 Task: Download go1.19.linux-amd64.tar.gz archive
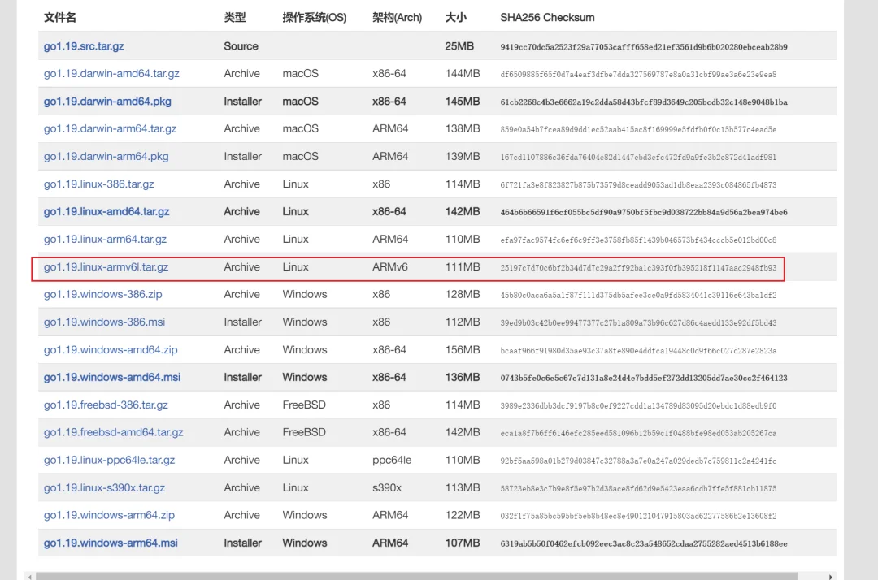click(106, 211)
